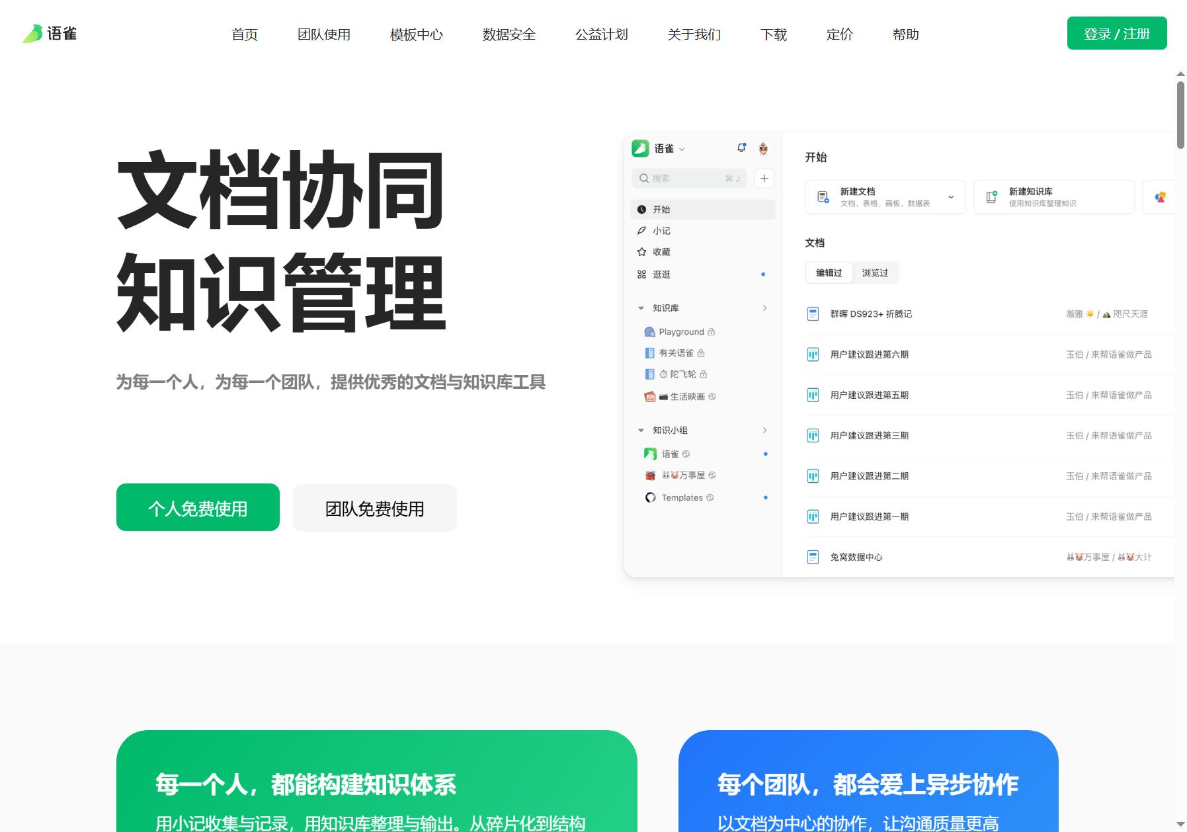Open the 下载 link in header
This screenshot has height=832, width=1187.
[774, 34]
